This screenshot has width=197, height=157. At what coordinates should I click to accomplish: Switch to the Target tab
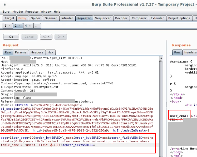[9, 18]
